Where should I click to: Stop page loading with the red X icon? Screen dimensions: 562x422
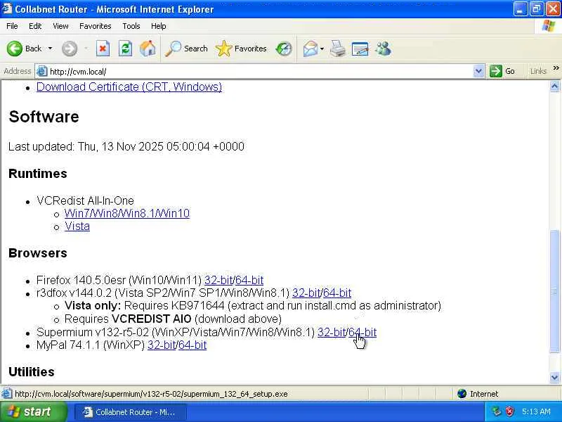click(103, 49)
